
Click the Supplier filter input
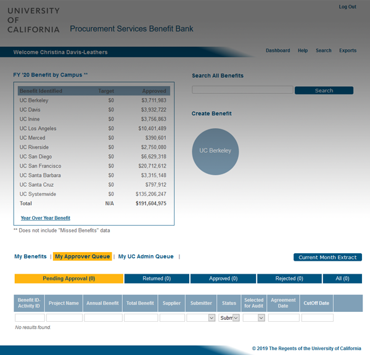(172, 318)
